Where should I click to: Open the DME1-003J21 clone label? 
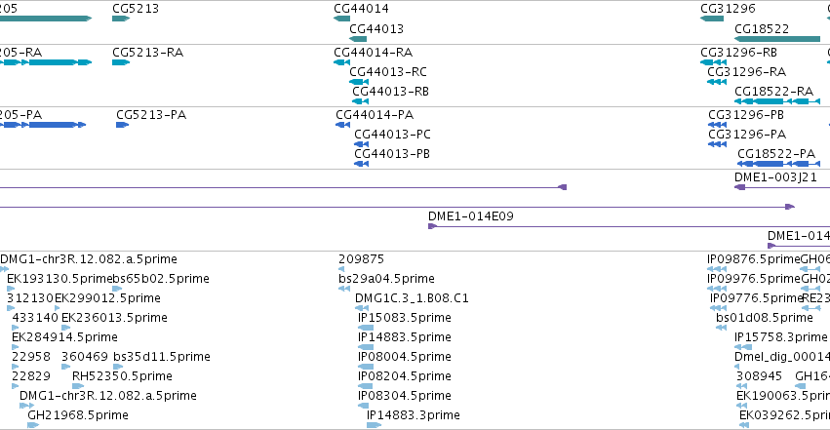click(775, 177)
